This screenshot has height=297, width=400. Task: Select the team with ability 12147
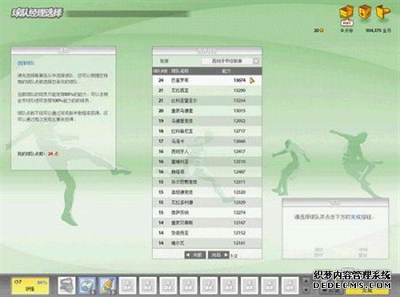pyautogui.click(x=207, y=223)
